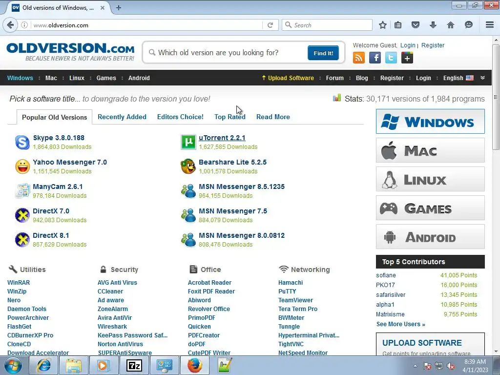Click the Register link beside Welcome Guest
500x375 pixels.
click(x=433, y=45)
